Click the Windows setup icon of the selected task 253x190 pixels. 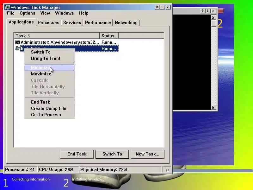pos(17,48)
